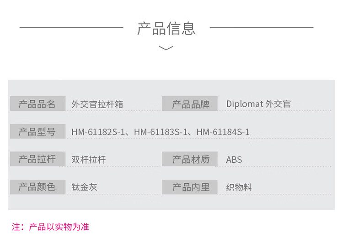Click model number HM-61184S-1

[x=224, y=132]
